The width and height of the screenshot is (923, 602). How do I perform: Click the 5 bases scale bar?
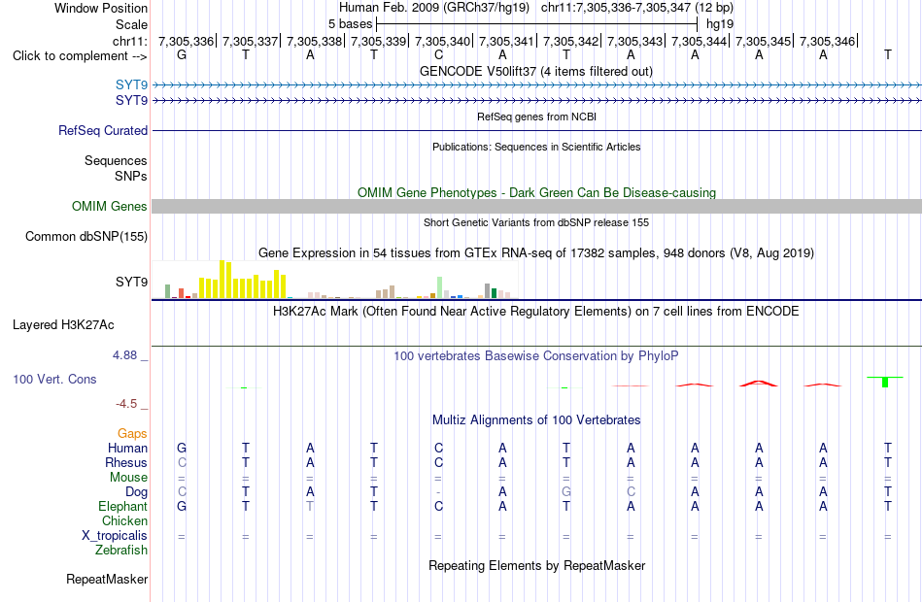[537, 24]
